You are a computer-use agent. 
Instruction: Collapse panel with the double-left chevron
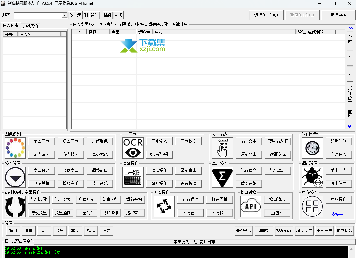tap(351, 27)
